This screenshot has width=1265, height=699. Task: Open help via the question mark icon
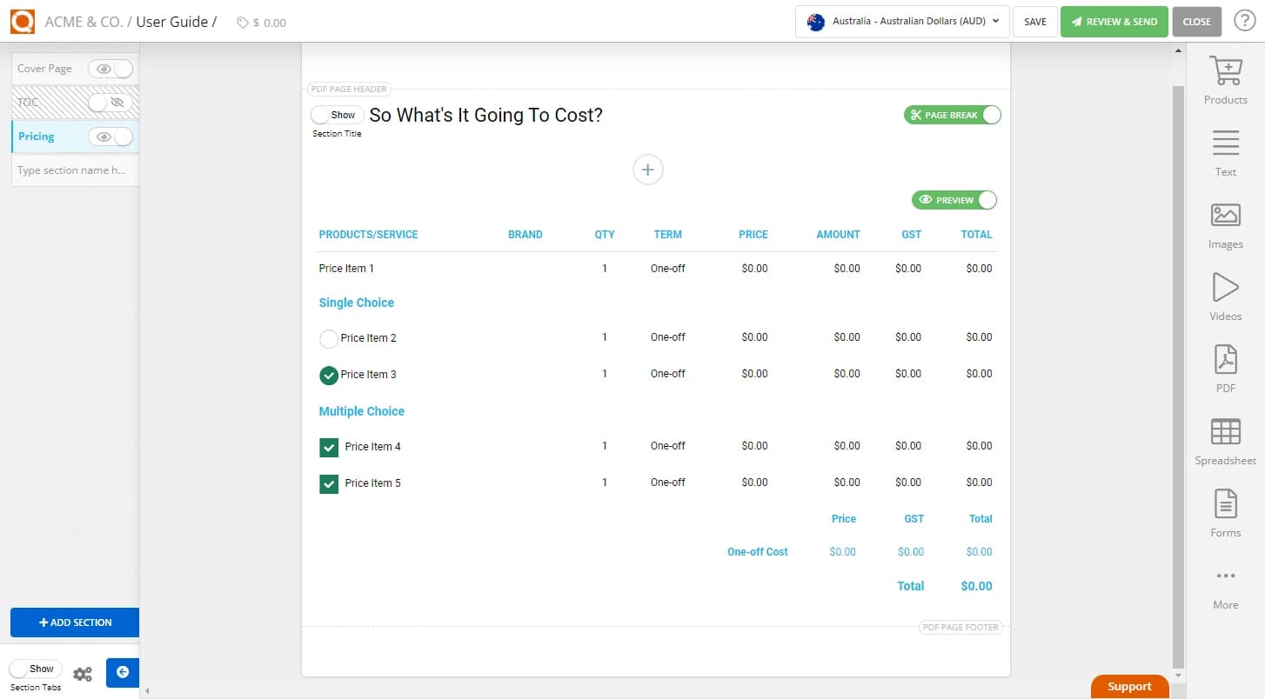pyautogui.click(x=1244, y=21)
